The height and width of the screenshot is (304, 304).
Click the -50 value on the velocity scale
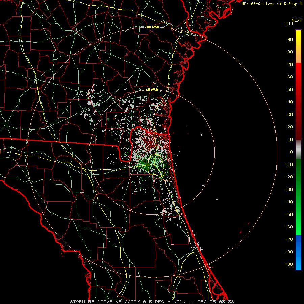click(x=289, y=214)
